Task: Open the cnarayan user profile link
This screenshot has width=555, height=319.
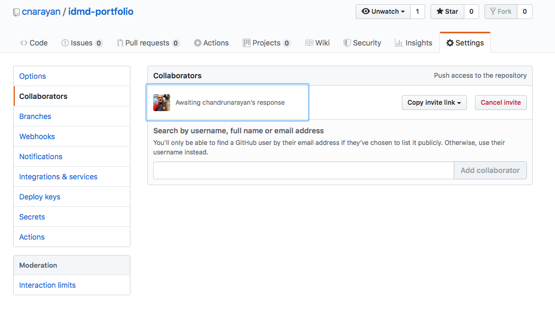Action: [x=41, y=12]
